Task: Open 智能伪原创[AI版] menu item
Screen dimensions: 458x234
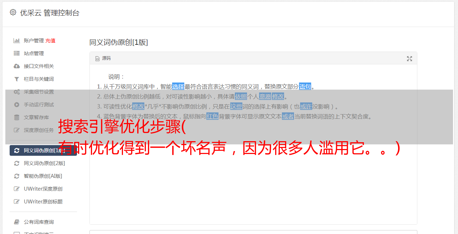Action: (x=43, y=176)
